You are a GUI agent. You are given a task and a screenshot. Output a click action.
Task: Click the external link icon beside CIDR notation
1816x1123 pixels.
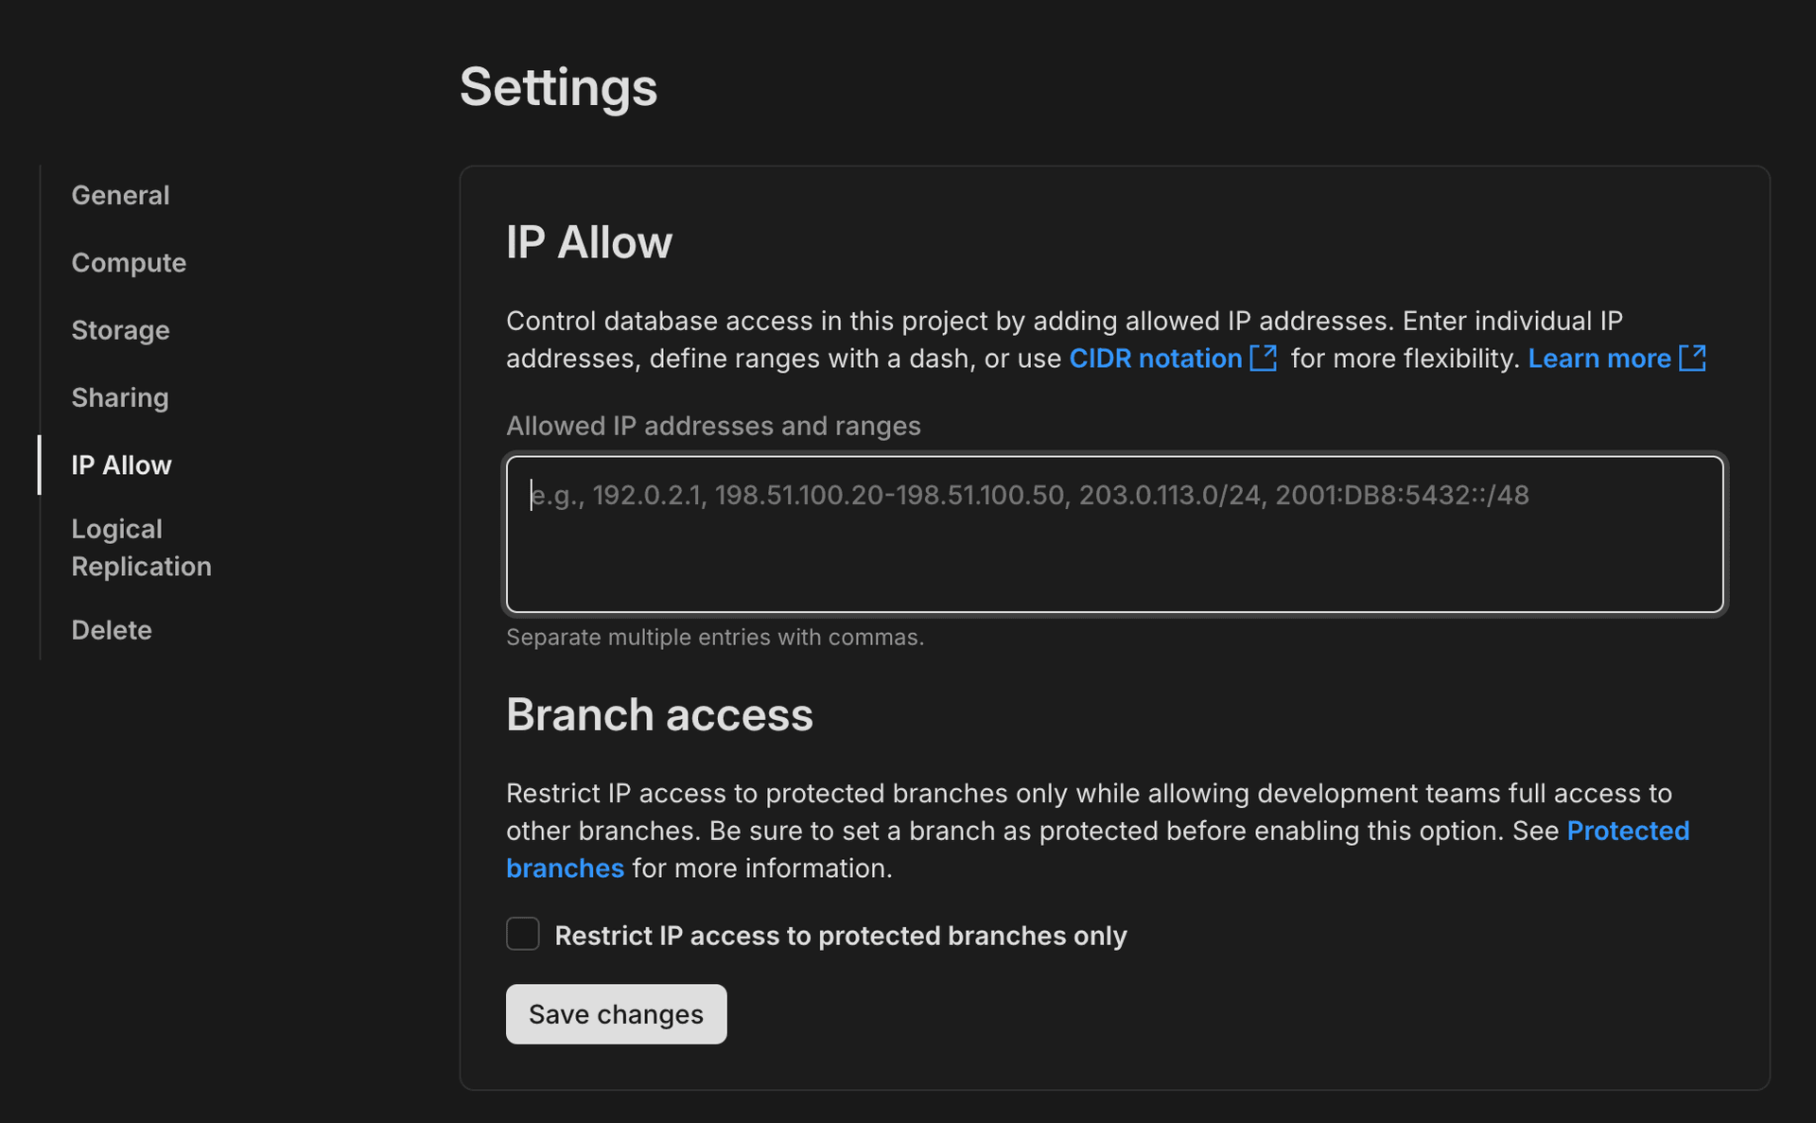(x=1264, y=359)
